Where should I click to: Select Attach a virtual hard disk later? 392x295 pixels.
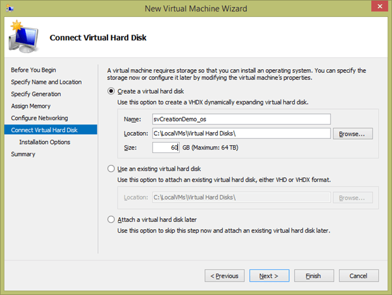click(112, 220)
